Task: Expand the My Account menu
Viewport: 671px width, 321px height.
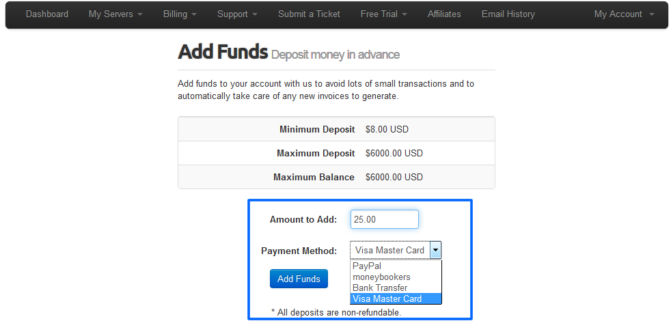Action: (x=625, y=14)
